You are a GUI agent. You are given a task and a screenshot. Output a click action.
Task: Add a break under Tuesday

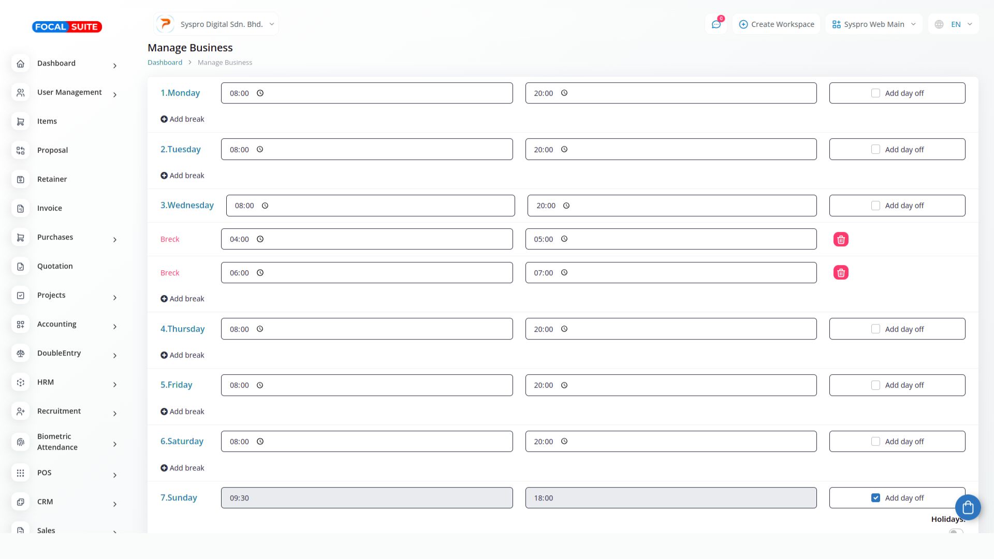coord(182,175)
